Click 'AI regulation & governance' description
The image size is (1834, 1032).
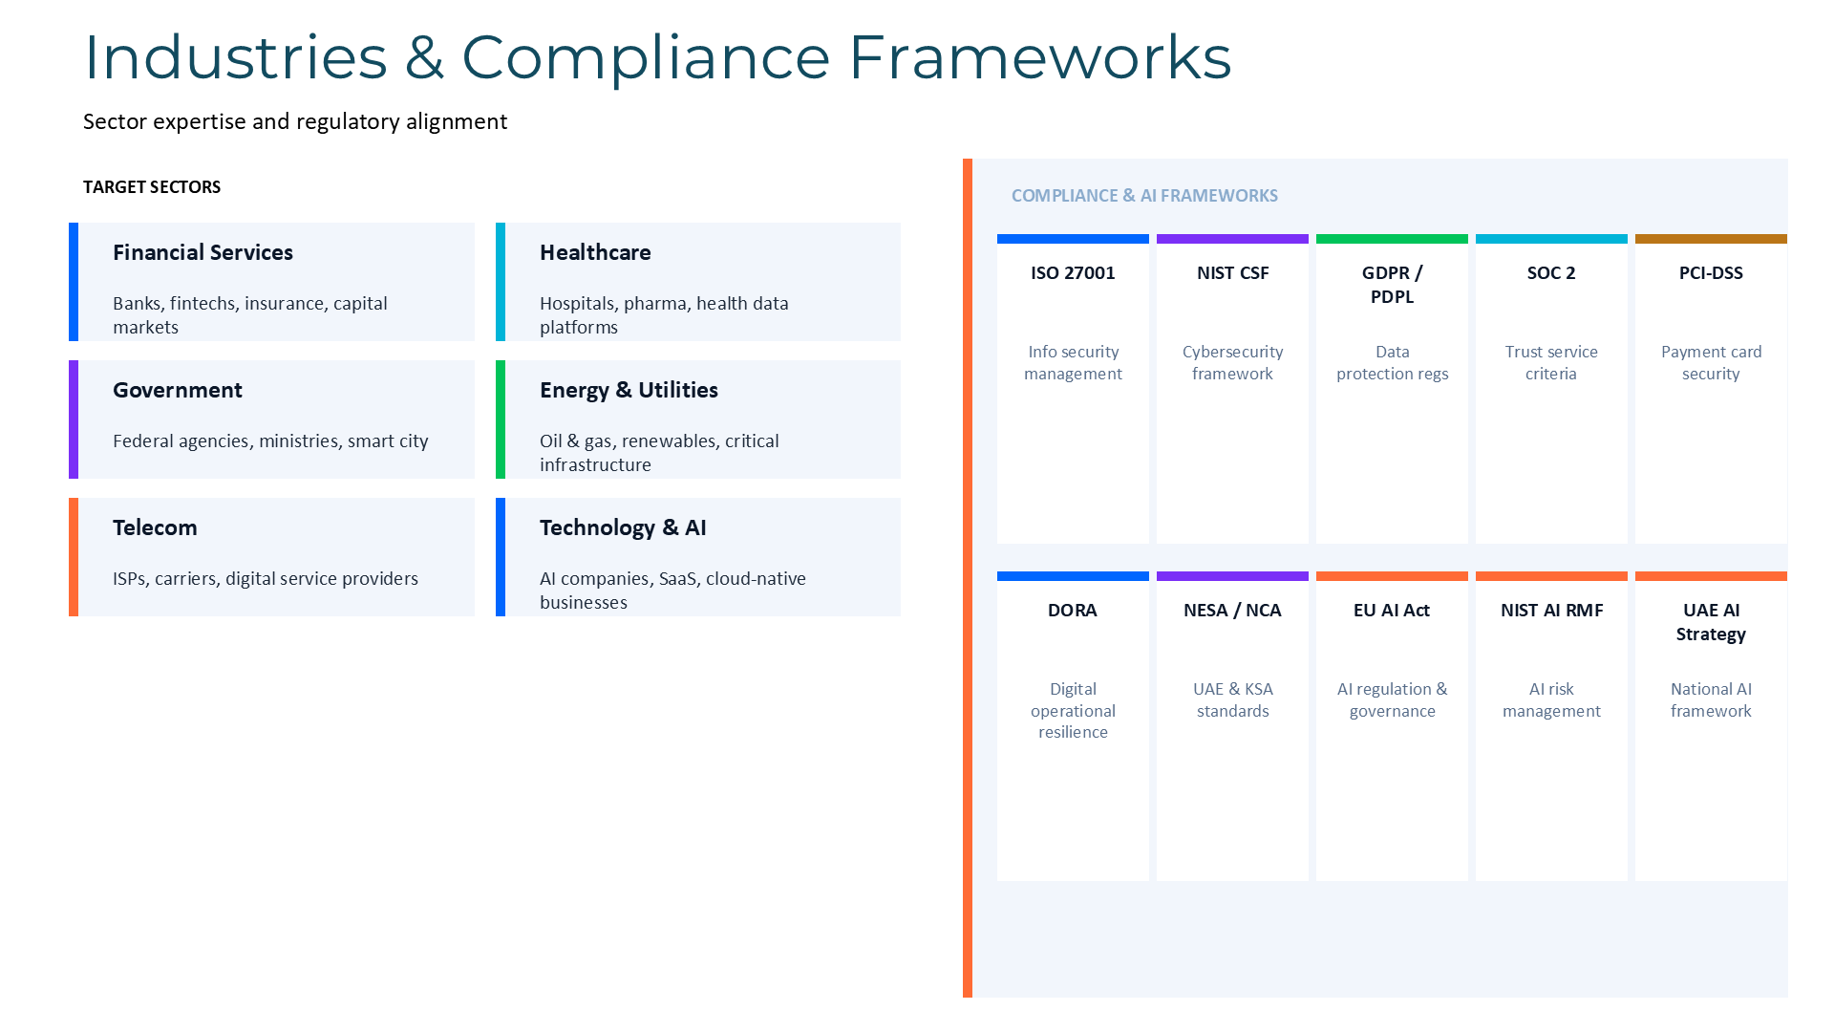pos(1392,700)
